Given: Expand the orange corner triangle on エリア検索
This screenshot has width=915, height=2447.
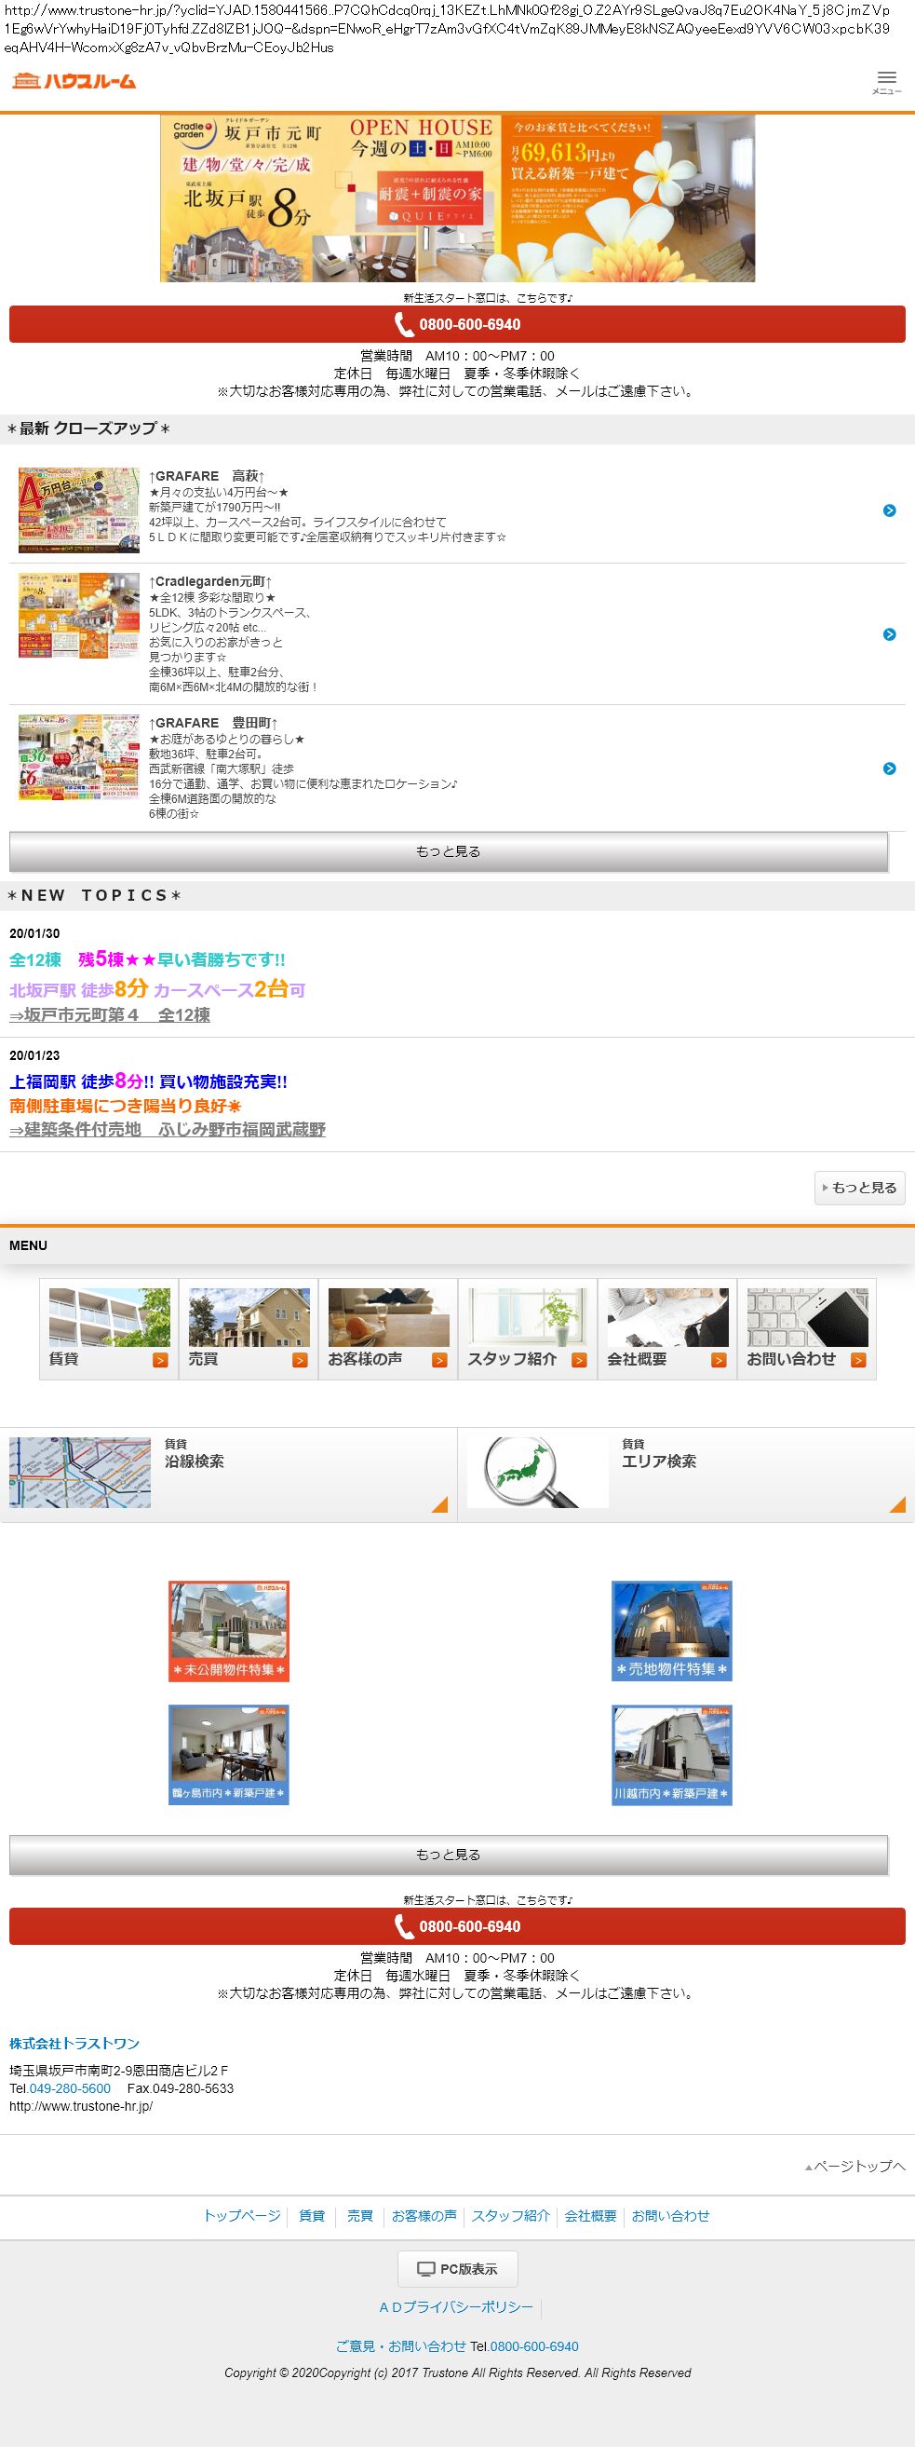Looking at the screenshot, I should [x=898, y=1504].
